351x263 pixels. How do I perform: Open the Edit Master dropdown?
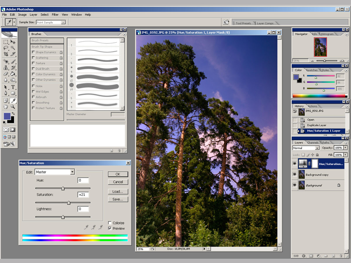click(55, 172)
